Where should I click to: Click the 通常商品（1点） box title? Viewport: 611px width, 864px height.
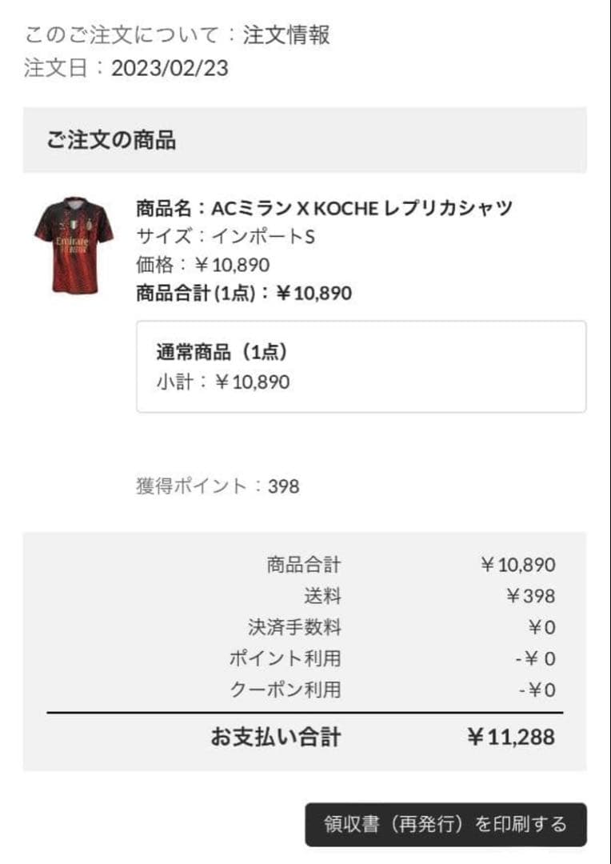point(222,352)
